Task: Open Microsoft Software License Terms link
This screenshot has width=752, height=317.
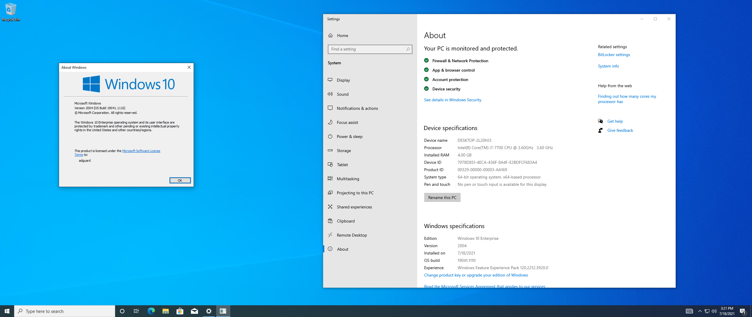Action: [141, 151]
